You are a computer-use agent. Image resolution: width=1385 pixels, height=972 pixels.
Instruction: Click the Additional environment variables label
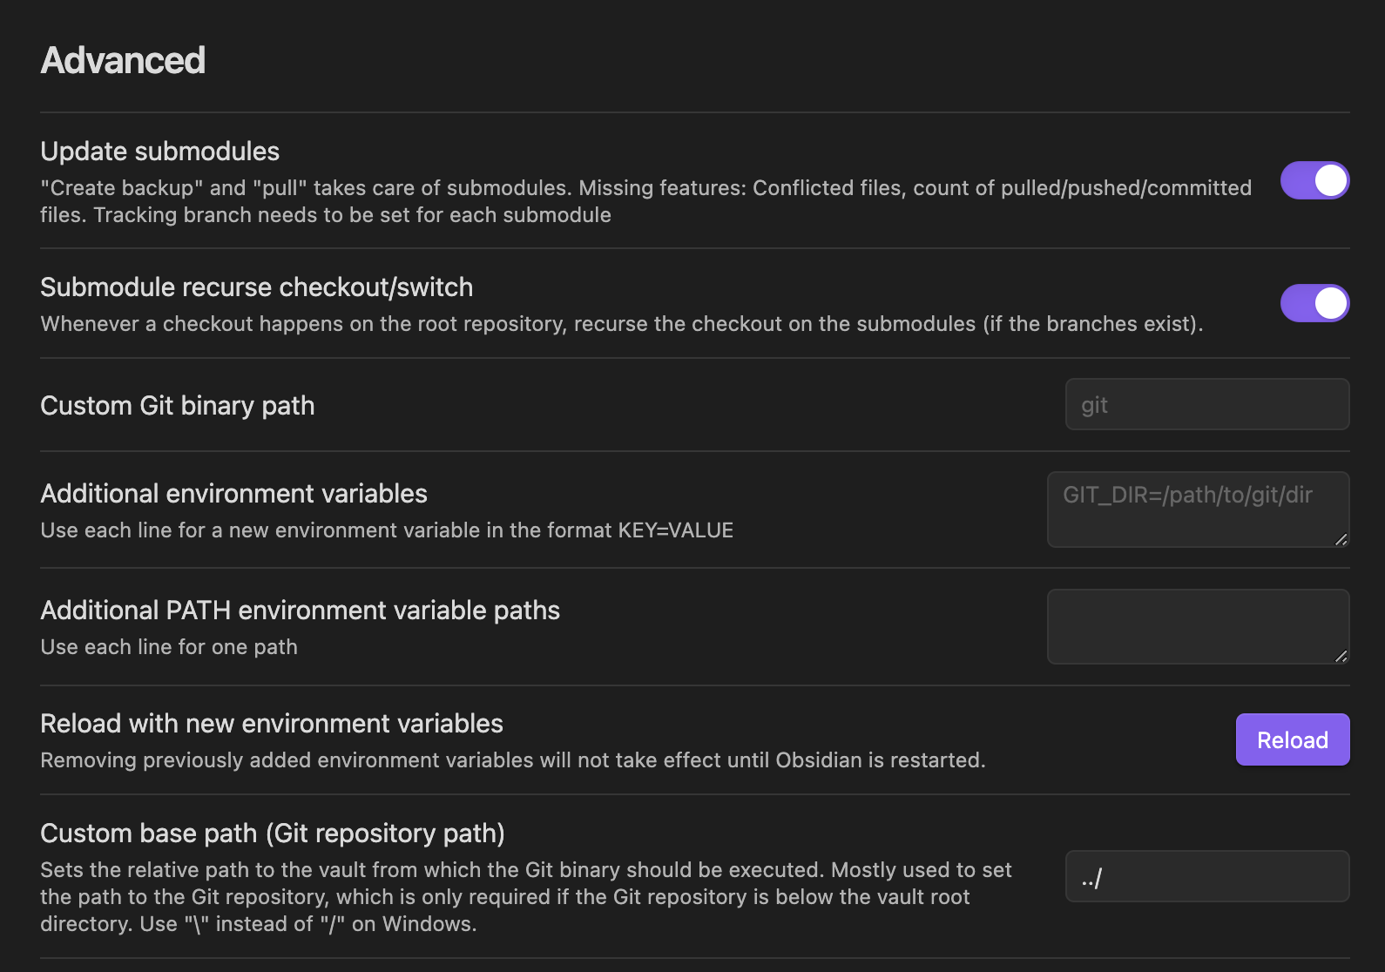point(233,494)
